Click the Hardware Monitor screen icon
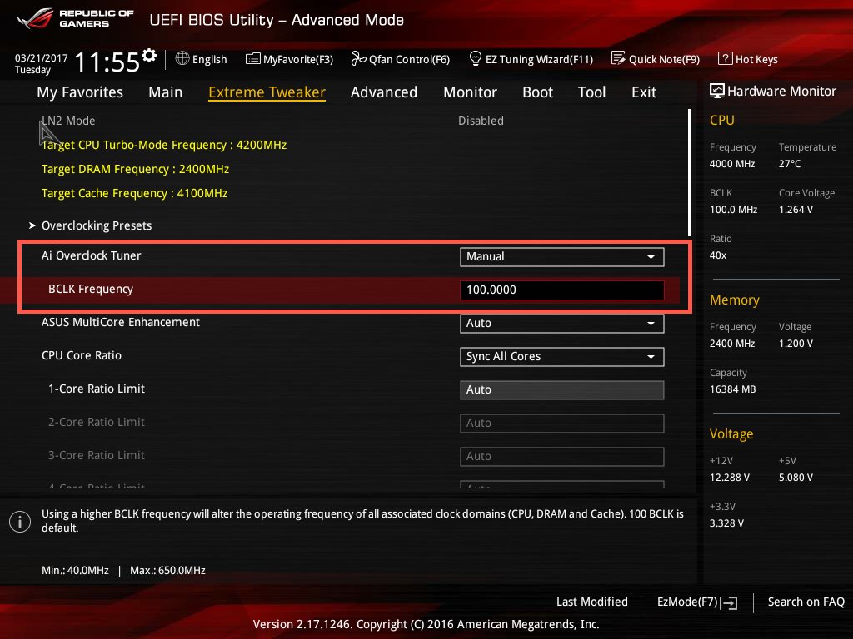The image size is (853, 639). pos(717,91)
